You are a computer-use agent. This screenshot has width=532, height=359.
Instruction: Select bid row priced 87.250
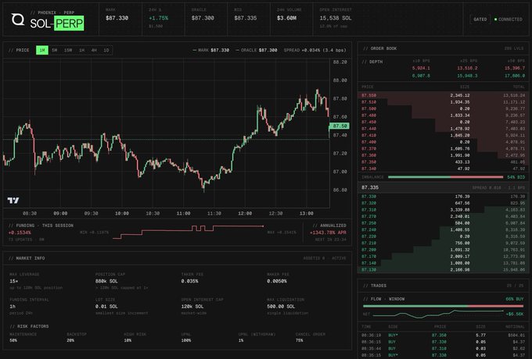pyautogui.click(x=443, y=223)
